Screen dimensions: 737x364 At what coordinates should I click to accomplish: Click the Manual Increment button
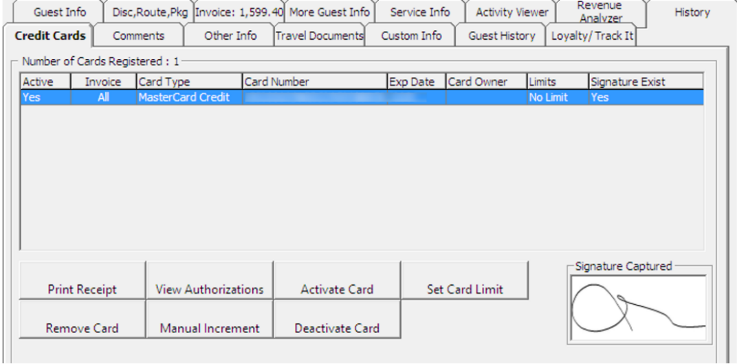210,319
